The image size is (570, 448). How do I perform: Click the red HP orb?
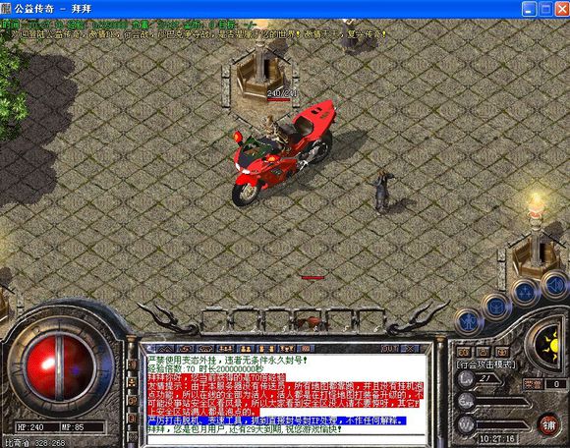point(60,367)
